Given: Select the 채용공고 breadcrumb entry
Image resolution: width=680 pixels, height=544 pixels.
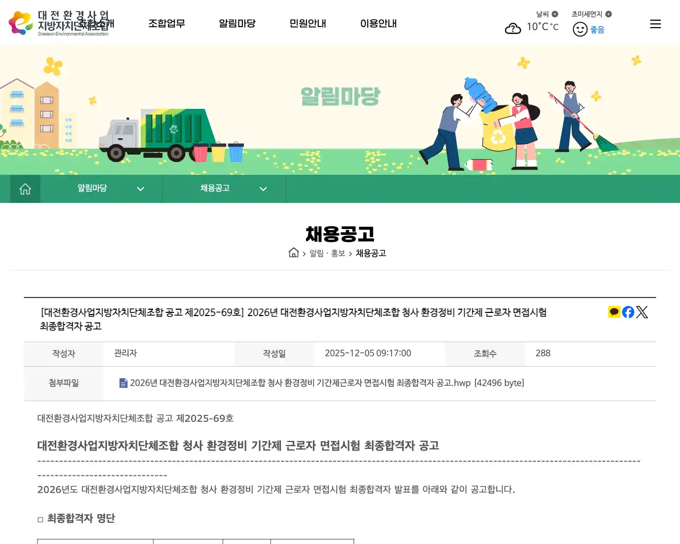Looking at the screenshot, I should click(x=371, y=253).
